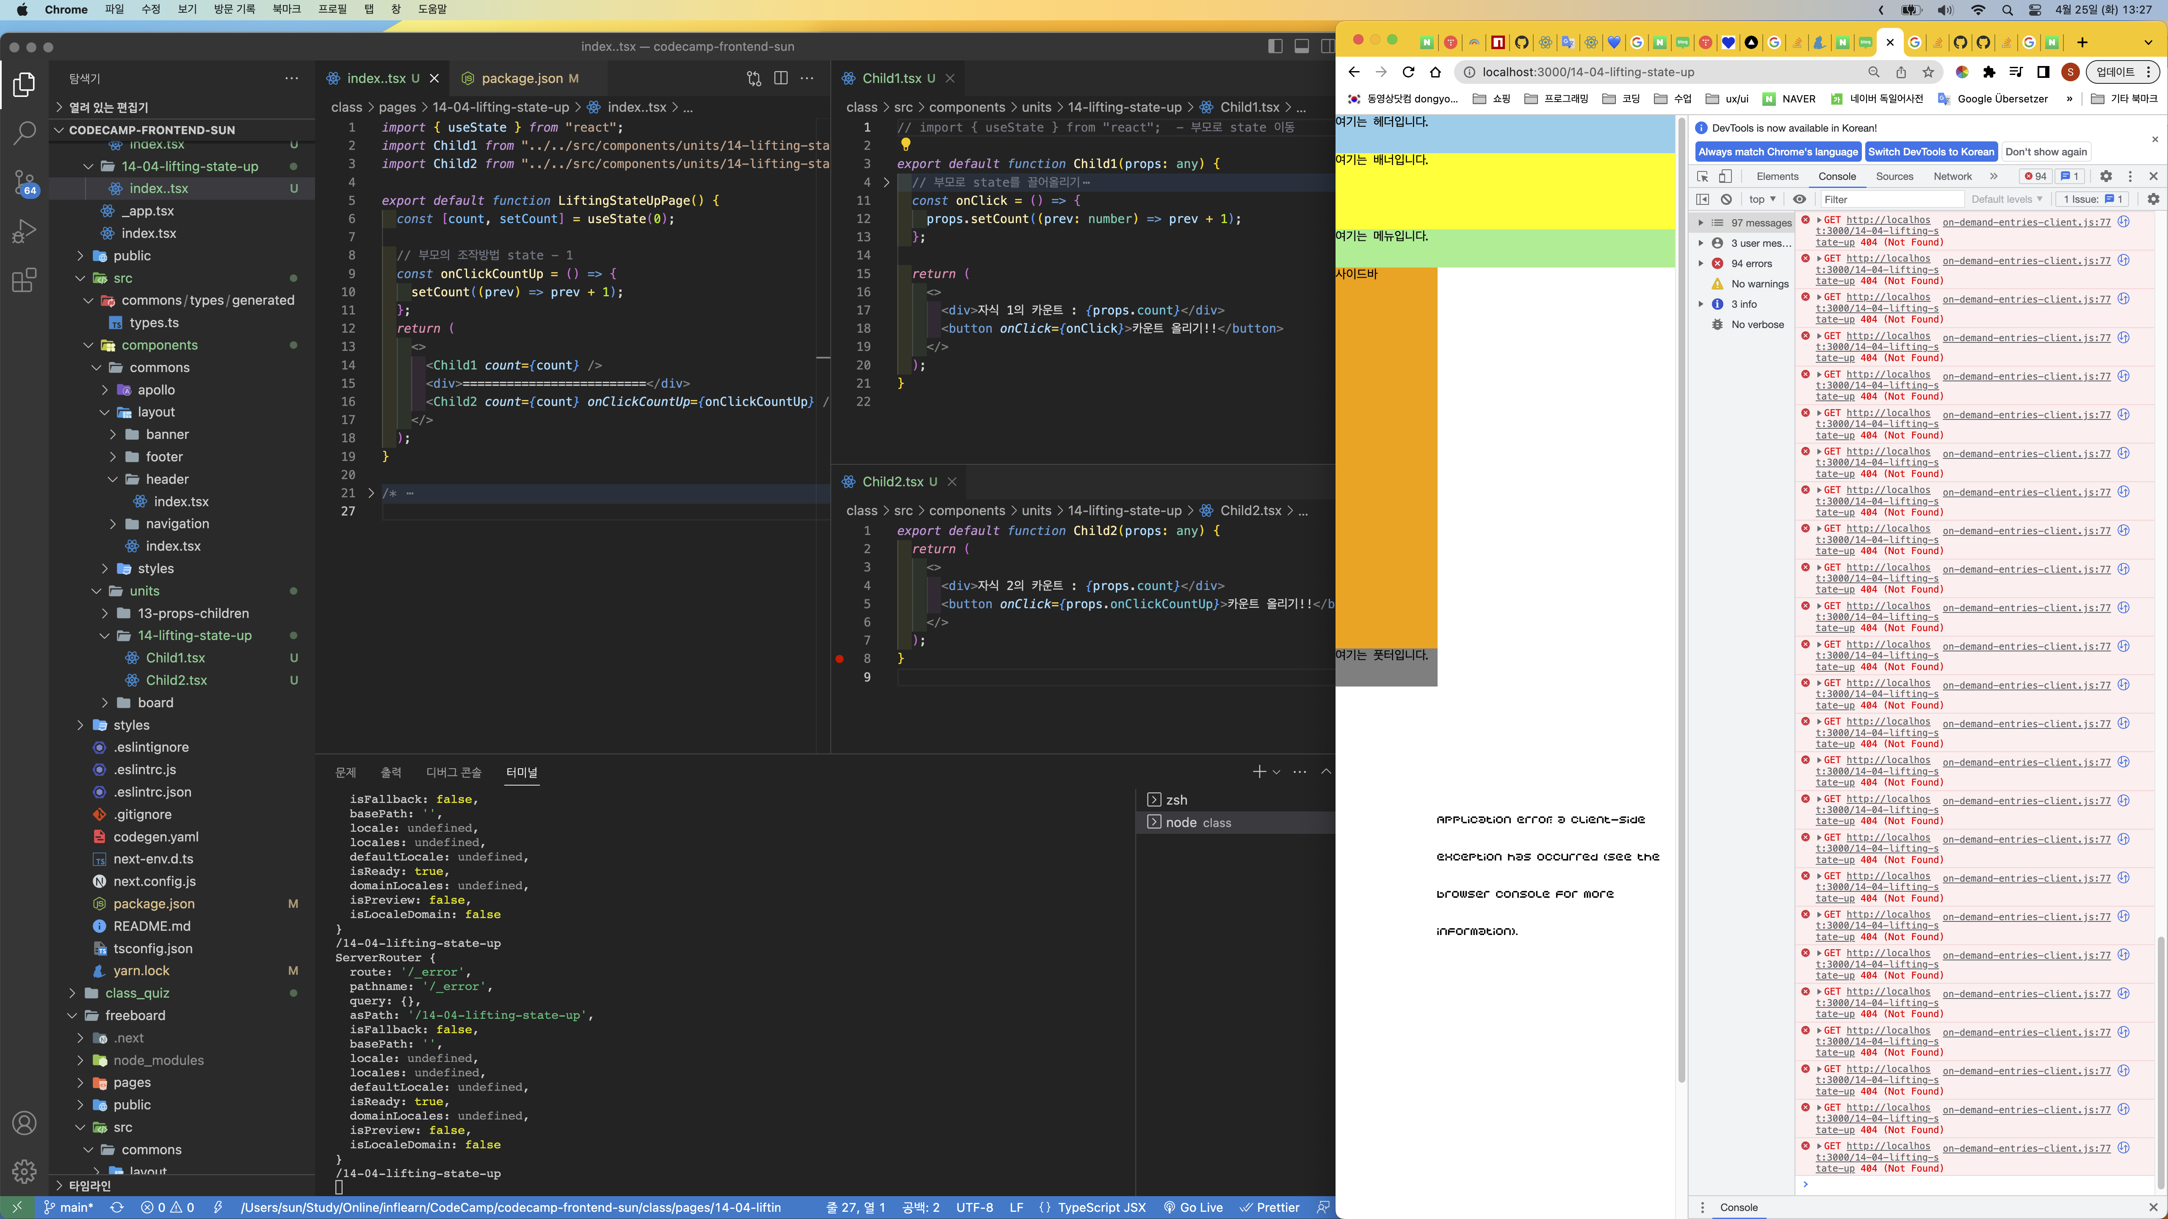2168x1219 pixels.
Task: Open Child1.tsx in the explorer tree
Action: pyautogui.click(x=175, y=658)
